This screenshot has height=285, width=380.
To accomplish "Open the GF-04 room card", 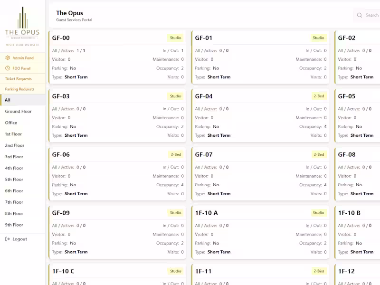I will (x=260, y=115).
